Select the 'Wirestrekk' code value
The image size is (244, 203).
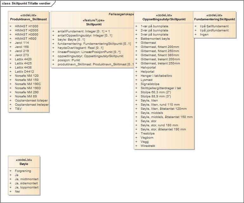[148, 146]
